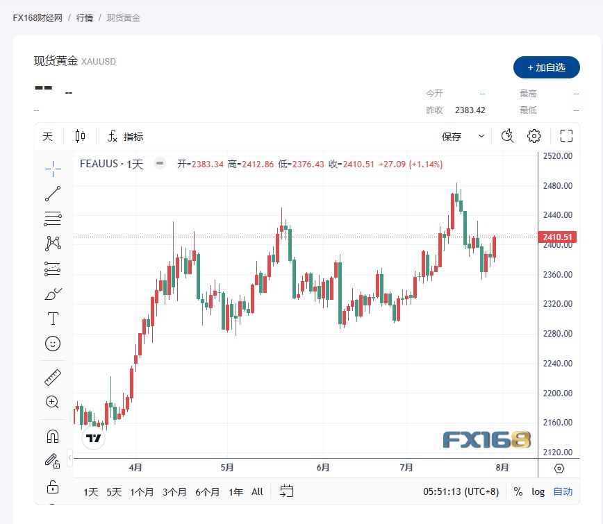Add spot gold to watchlist (加自选)
Image resolution: width=603 pixels, height=524 pixels.
pyautogui.click(x=547, y=67)
